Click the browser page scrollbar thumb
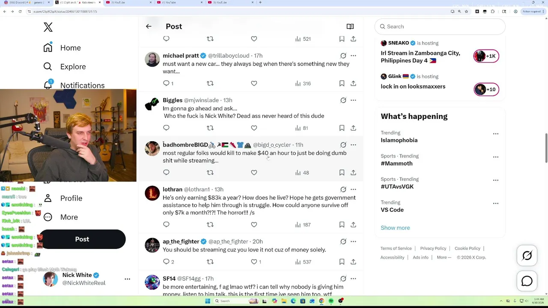548x308 pixels. pos(546,148)
